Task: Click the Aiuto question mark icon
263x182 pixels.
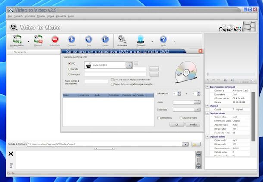Action: click(x=163, y=40)
